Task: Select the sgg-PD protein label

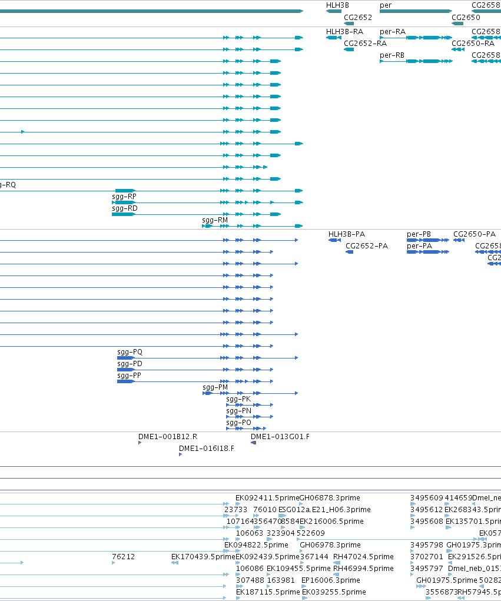Action: tap(130, 363)
